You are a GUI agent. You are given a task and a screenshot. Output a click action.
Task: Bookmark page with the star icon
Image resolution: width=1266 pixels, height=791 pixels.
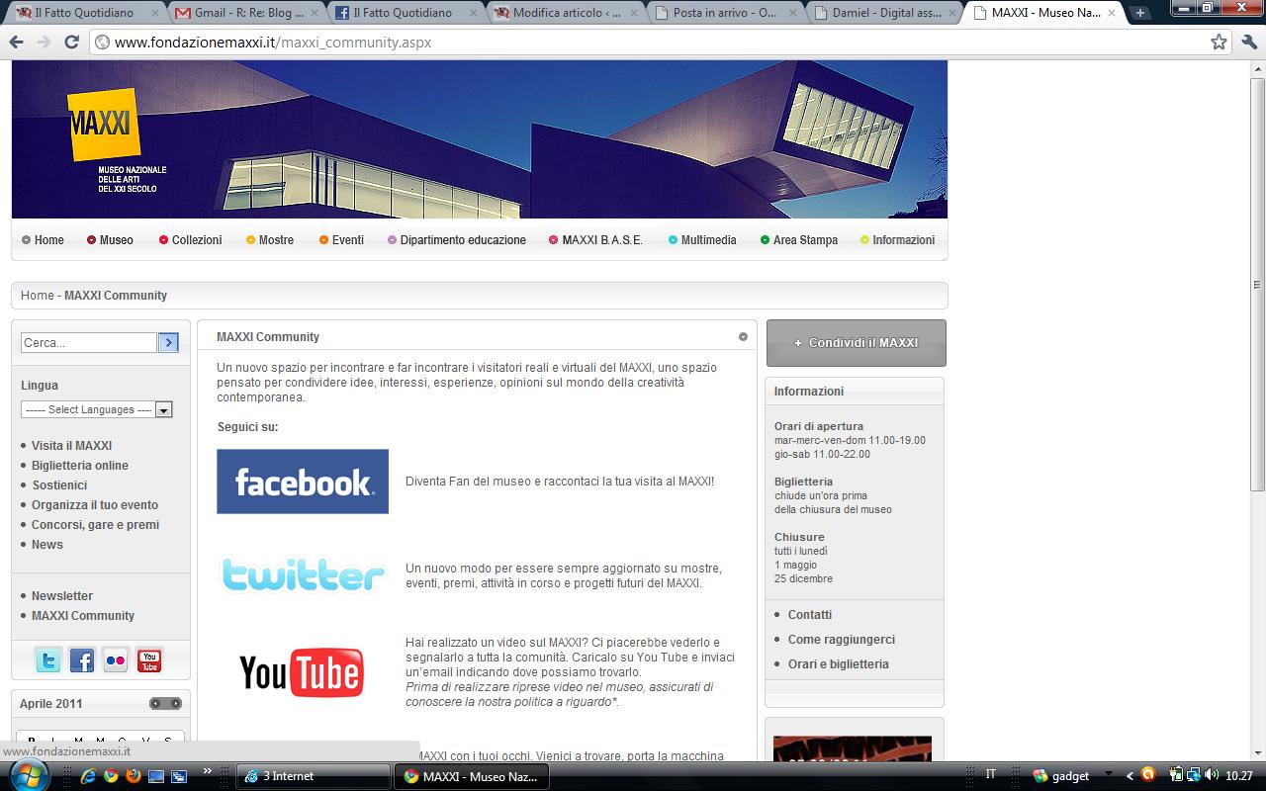click(x=1219, y=43)
